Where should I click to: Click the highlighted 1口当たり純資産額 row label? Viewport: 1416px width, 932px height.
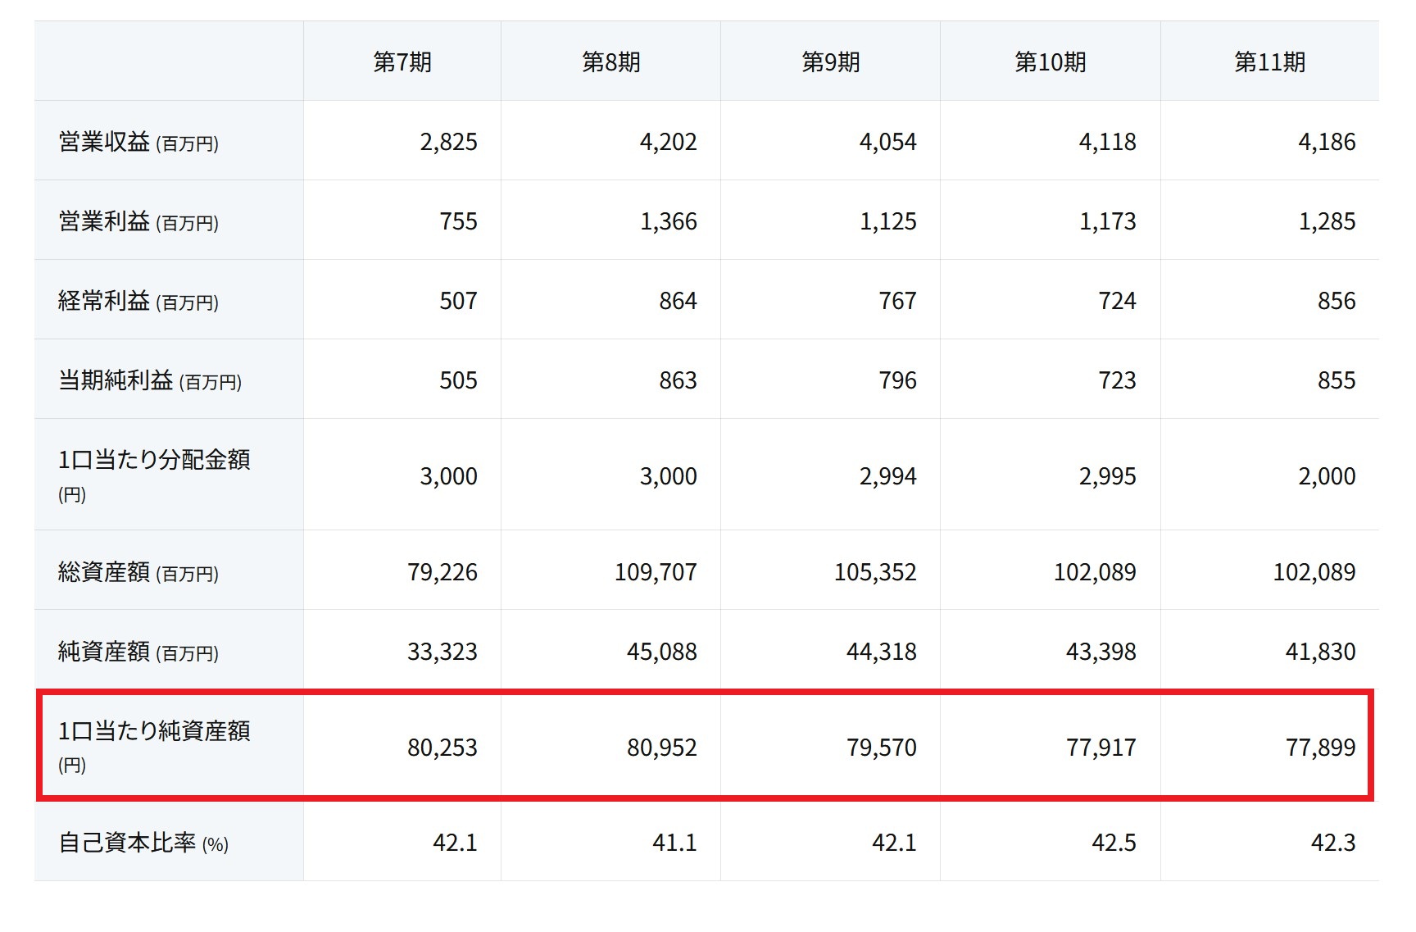153,731
